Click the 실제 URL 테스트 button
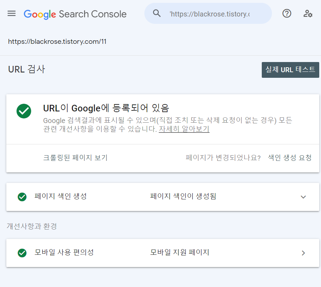This screenshot has width=321, height=287. coord(290,70)
